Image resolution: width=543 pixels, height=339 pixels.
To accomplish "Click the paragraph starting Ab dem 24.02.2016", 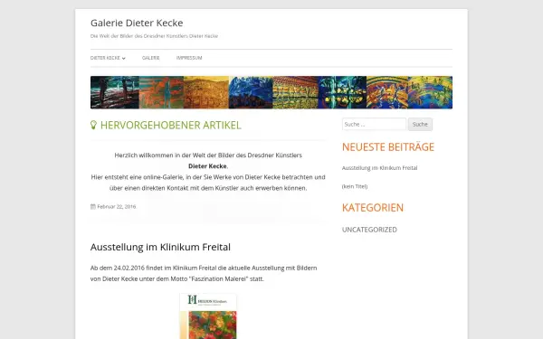I will click(204, 273).
